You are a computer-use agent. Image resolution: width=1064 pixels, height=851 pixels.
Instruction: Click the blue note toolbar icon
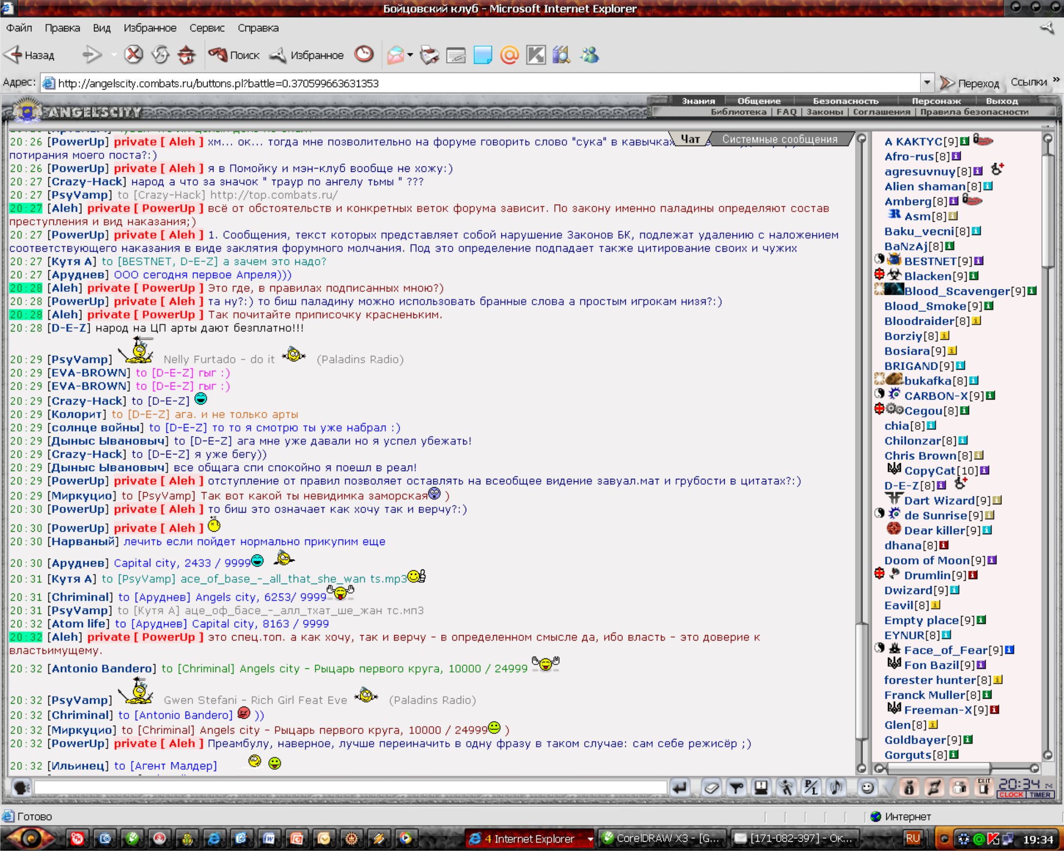pos(483,55)
